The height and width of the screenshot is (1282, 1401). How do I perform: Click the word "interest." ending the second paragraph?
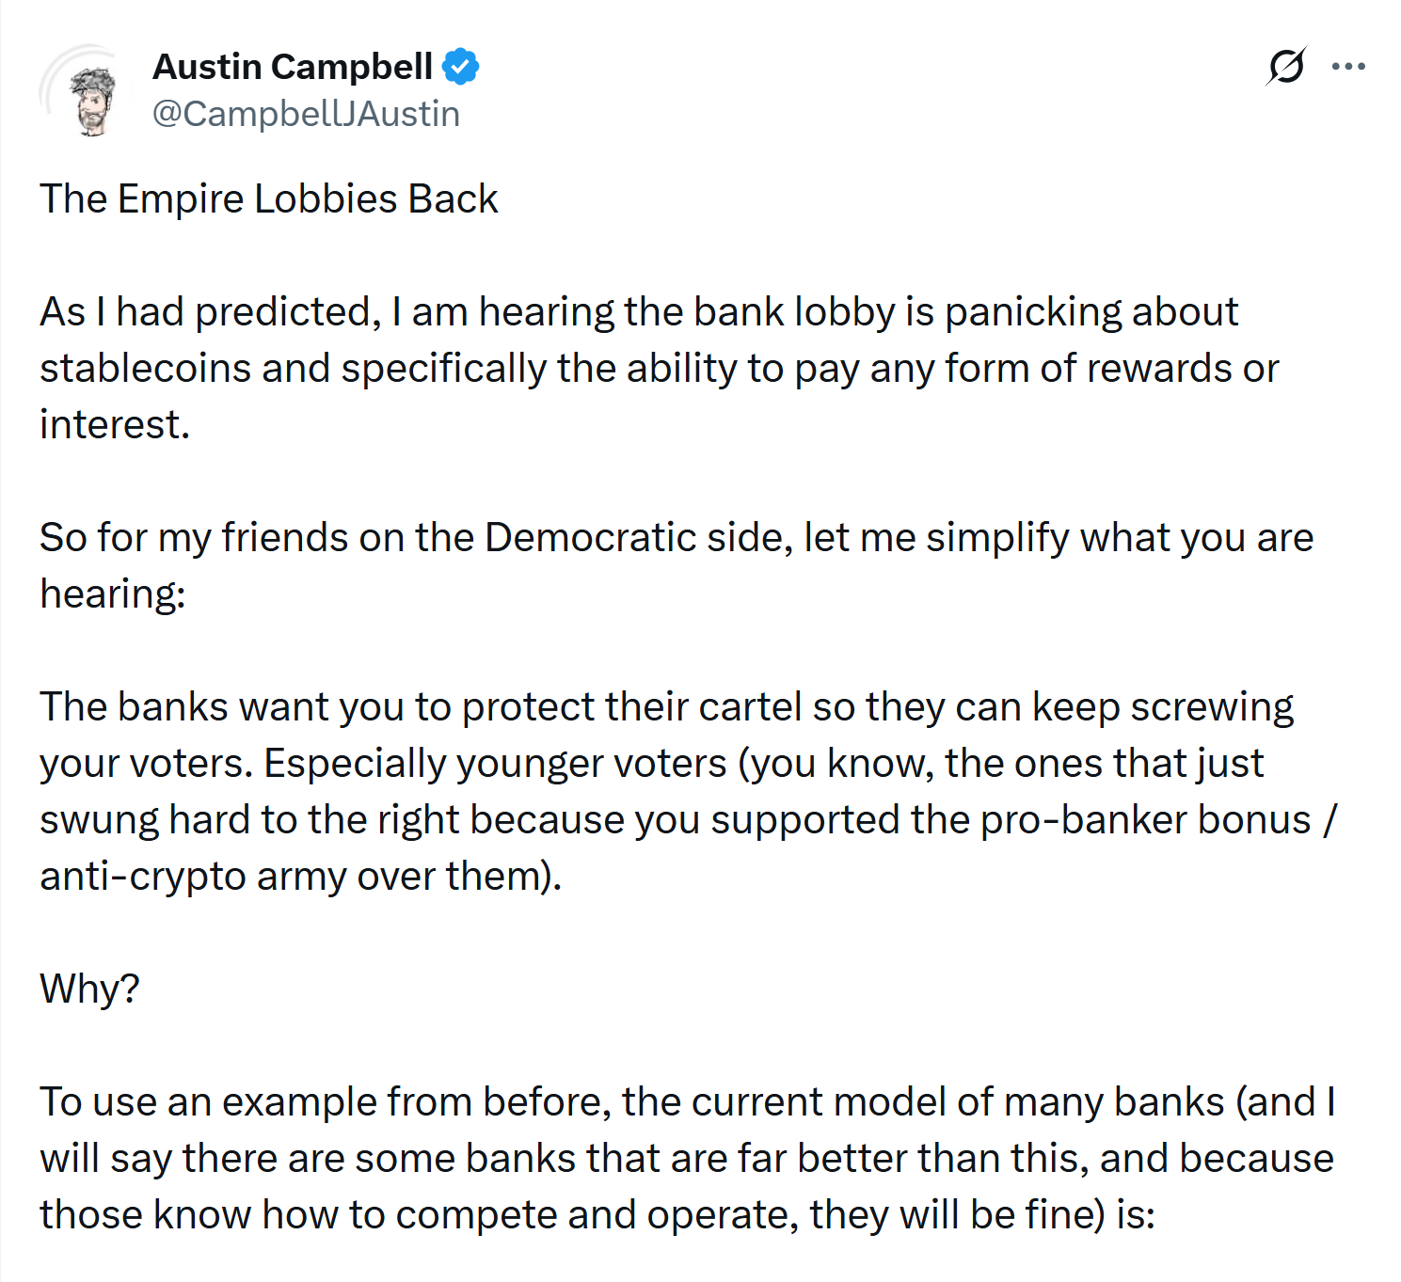click(115, 425)
